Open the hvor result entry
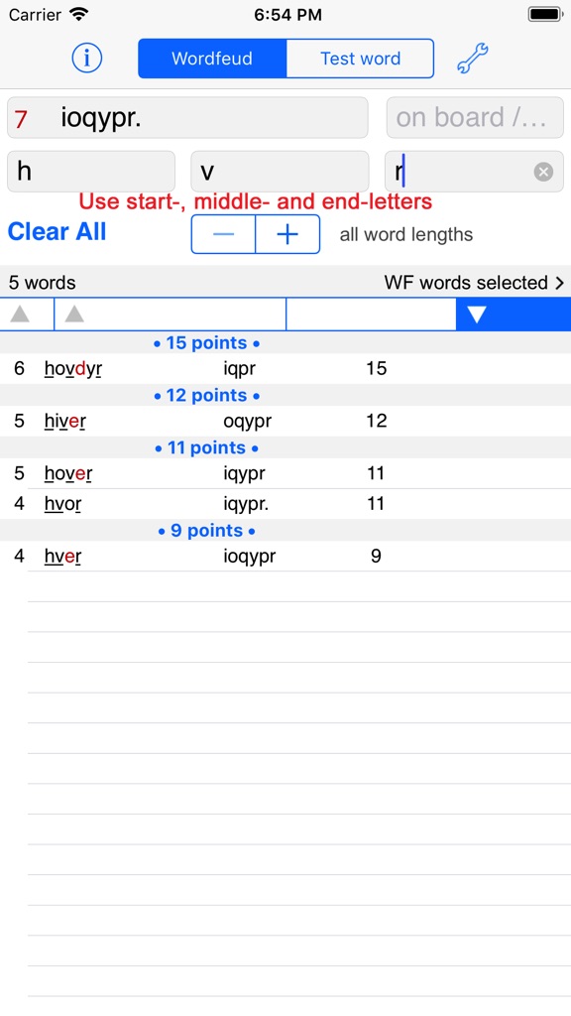Viewport: 571px width, 1016px height. pyautogui.click(x=60, y=503)
